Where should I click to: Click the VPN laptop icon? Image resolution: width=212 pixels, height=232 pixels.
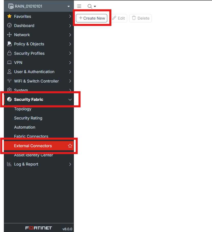click(9, 62)
